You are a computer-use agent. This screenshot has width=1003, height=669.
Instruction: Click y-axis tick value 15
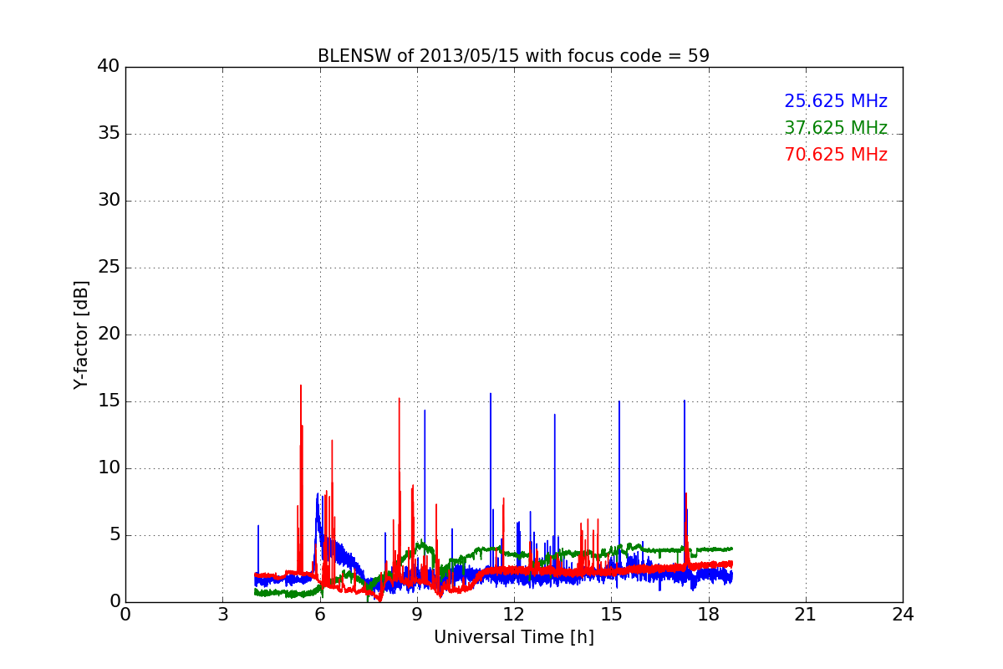coord(109,401)
